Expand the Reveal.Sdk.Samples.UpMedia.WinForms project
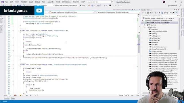184x103 pixels. (x=143, y=21)
